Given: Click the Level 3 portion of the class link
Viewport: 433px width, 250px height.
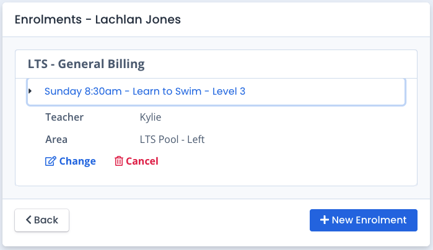Looking at the screenshot, I should pos(229,92).
